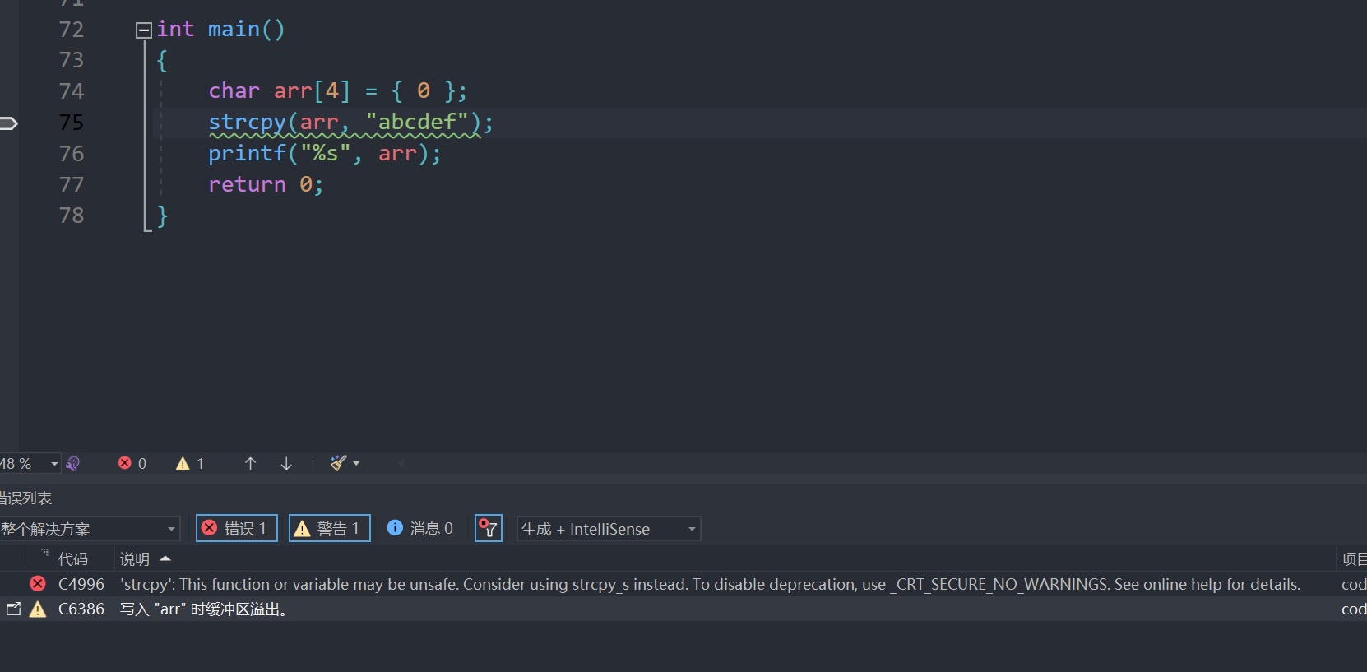1367x672 pixels.
Task: Select the C6386 buffer overflow warning row
Action: click(x=683, y=609)
